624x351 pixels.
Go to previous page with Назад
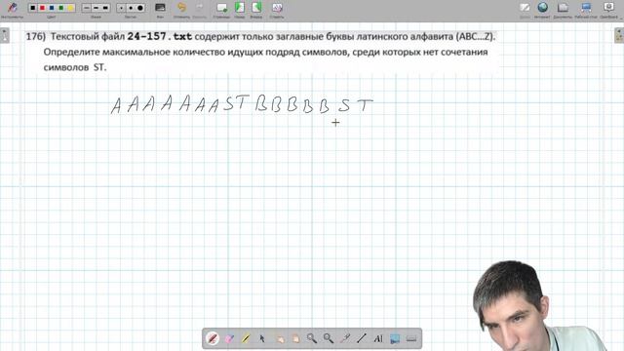pyautogui.click(x=240, y=9)
